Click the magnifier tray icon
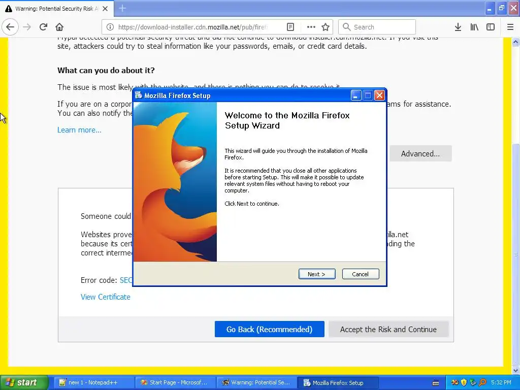This screenshot has width=520, height=390. tap(482, 382)
